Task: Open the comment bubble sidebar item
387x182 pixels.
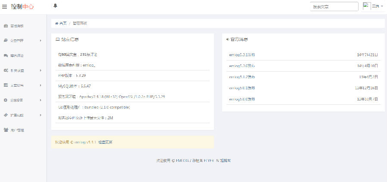Action: coord(6,55)
